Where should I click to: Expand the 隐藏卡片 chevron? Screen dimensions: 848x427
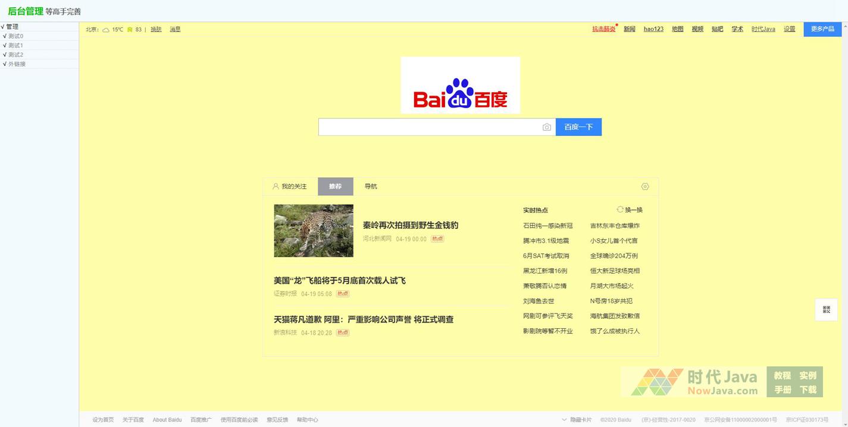pos(564,420)
